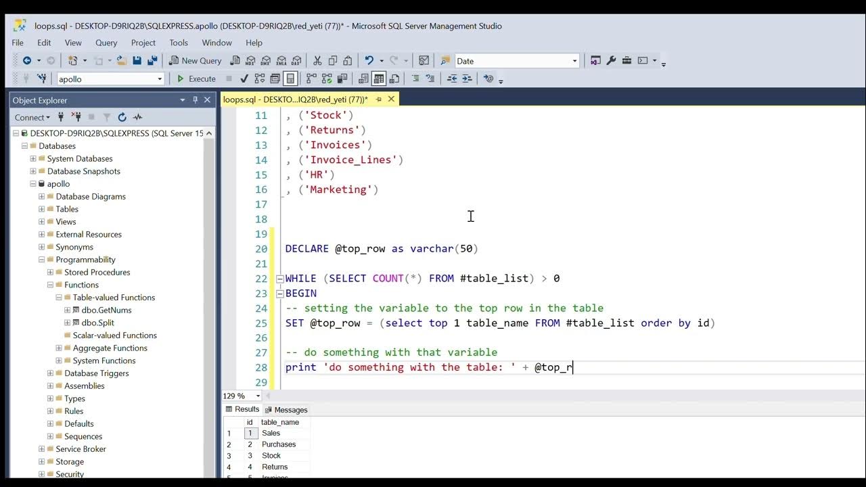Toggle Include Actual Execution Plan
The width and height of the screenshot is (866, 487).
click(312, 78)
